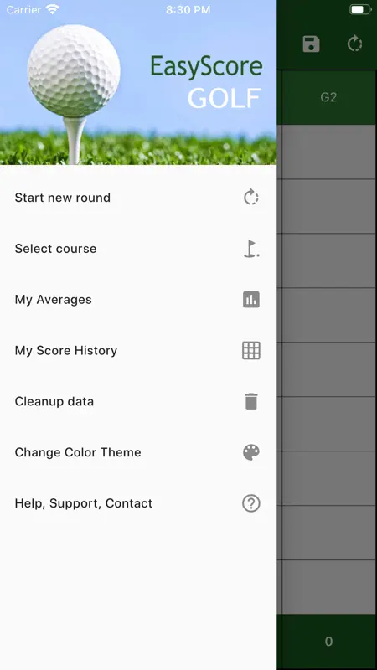
Task: Click the question mark help icon
Action: pos(250,503)
